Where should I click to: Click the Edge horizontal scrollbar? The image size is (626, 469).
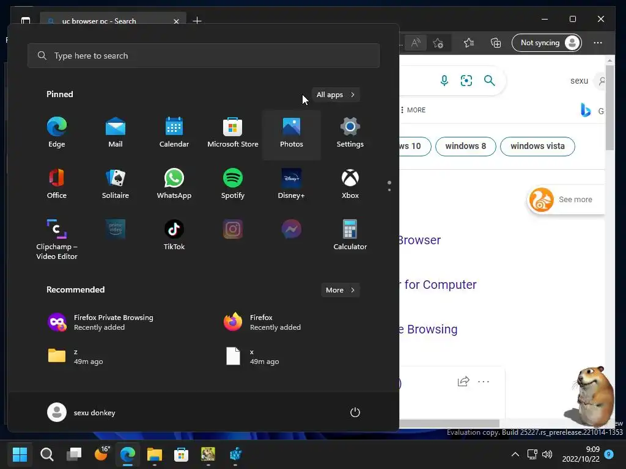pos(449,423)
